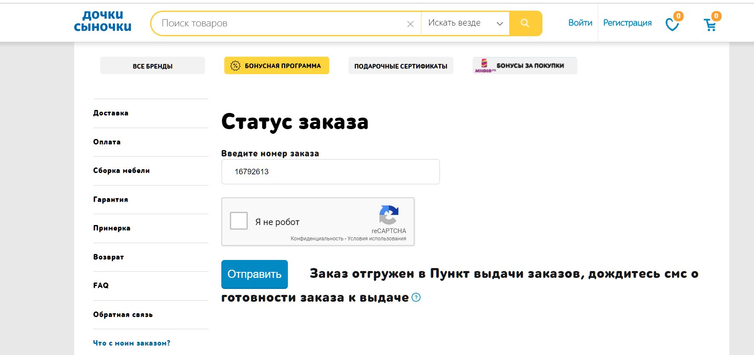Open Сборка мебели in the side menu
This screenshot has width=754, height=355.
[122, 170]
